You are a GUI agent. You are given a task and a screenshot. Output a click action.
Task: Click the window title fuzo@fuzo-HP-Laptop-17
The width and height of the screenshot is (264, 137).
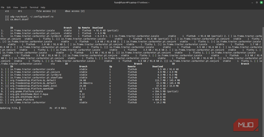(132, 3)
